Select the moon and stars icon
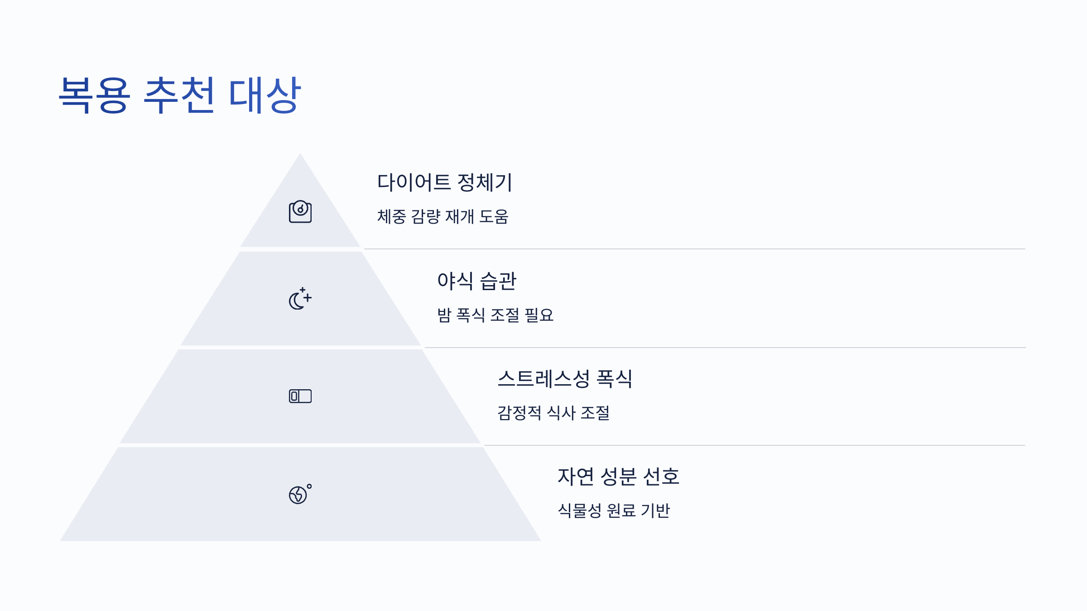 coord(300,298)
